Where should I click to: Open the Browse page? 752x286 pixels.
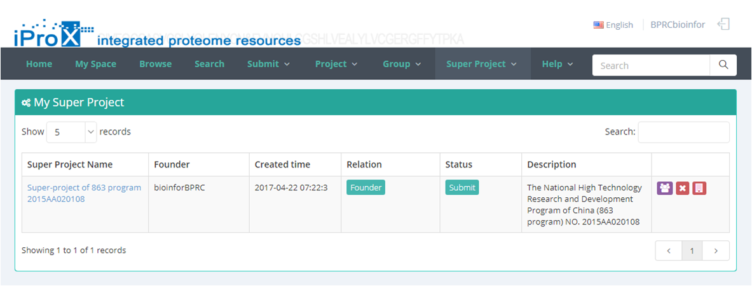coord(155,64)
